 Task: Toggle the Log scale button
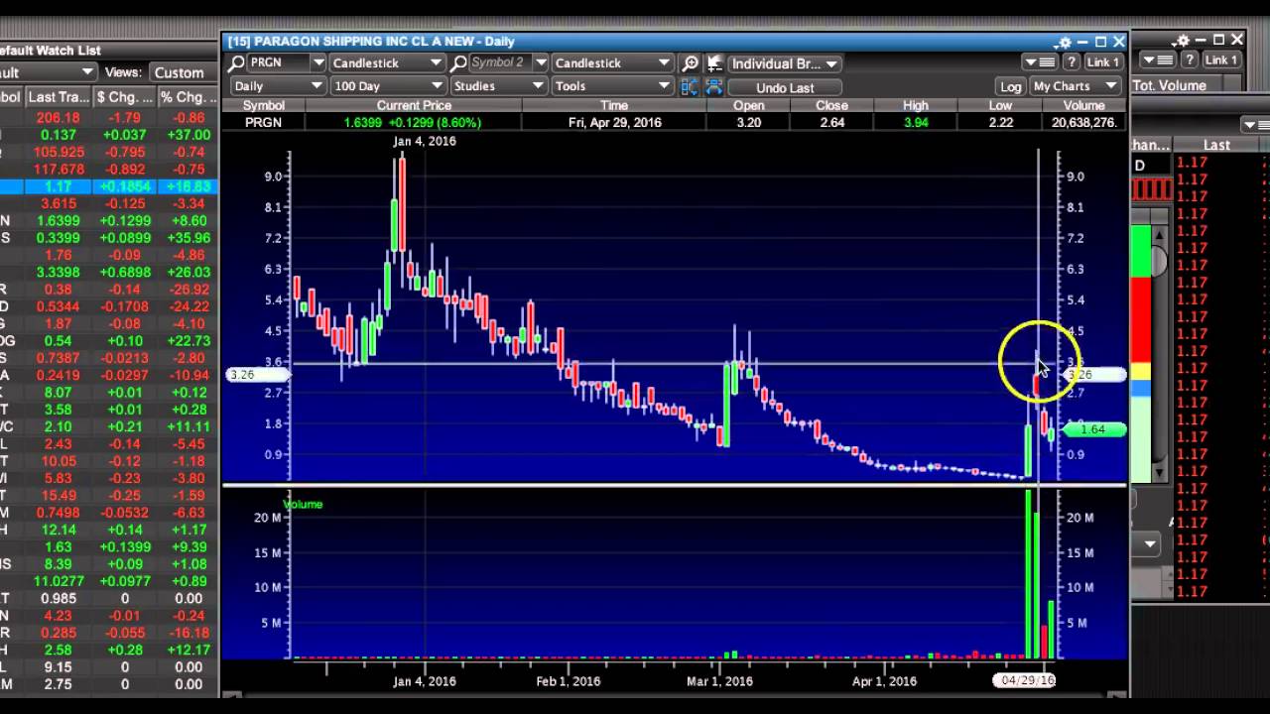coord(1010,86)
